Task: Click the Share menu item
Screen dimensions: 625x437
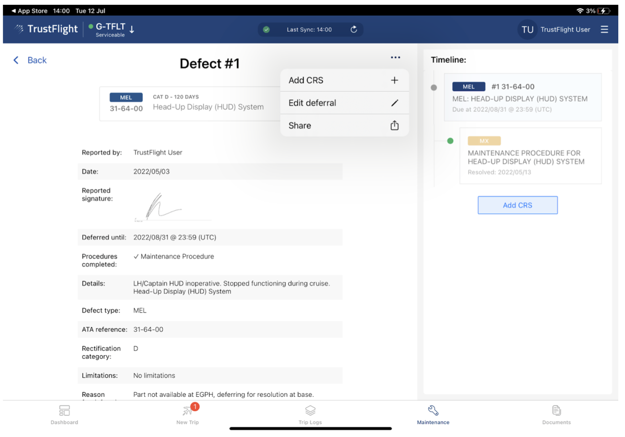Action: coord(344,126)
